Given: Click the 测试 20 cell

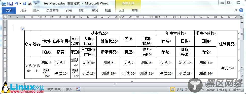Looking at the screenshot, I should [128, 73].
